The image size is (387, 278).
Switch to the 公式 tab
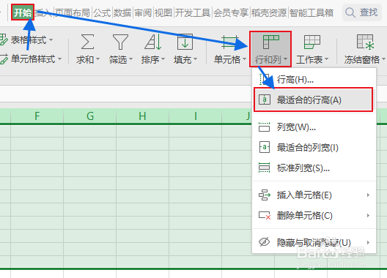tap(102, 12)
